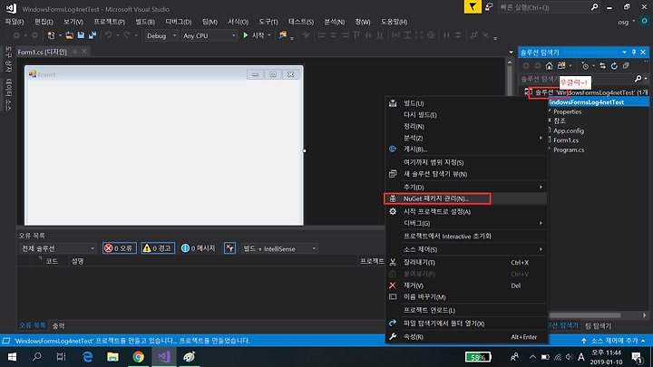Viewport: 653px width, 367px height.
Task: Toggle the 0 메시지 messages filter
Action: coord(199,248)
